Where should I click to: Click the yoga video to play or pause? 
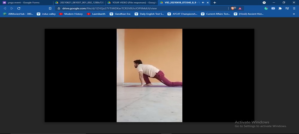149,75
